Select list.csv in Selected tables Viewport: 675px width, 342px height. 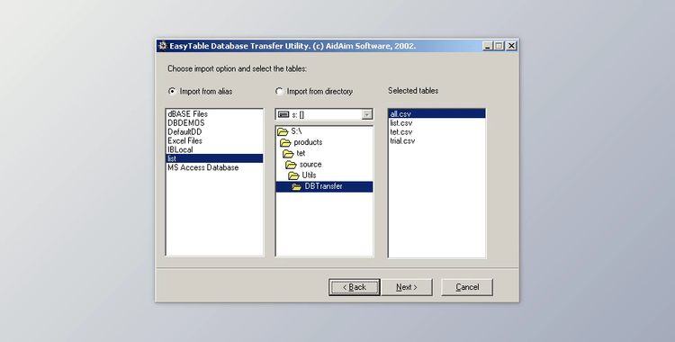point(436,123)
